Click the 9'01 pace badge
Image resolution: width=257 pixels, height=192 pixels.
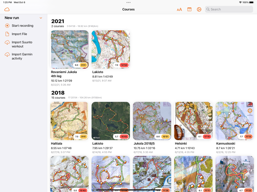coord(84,65)
